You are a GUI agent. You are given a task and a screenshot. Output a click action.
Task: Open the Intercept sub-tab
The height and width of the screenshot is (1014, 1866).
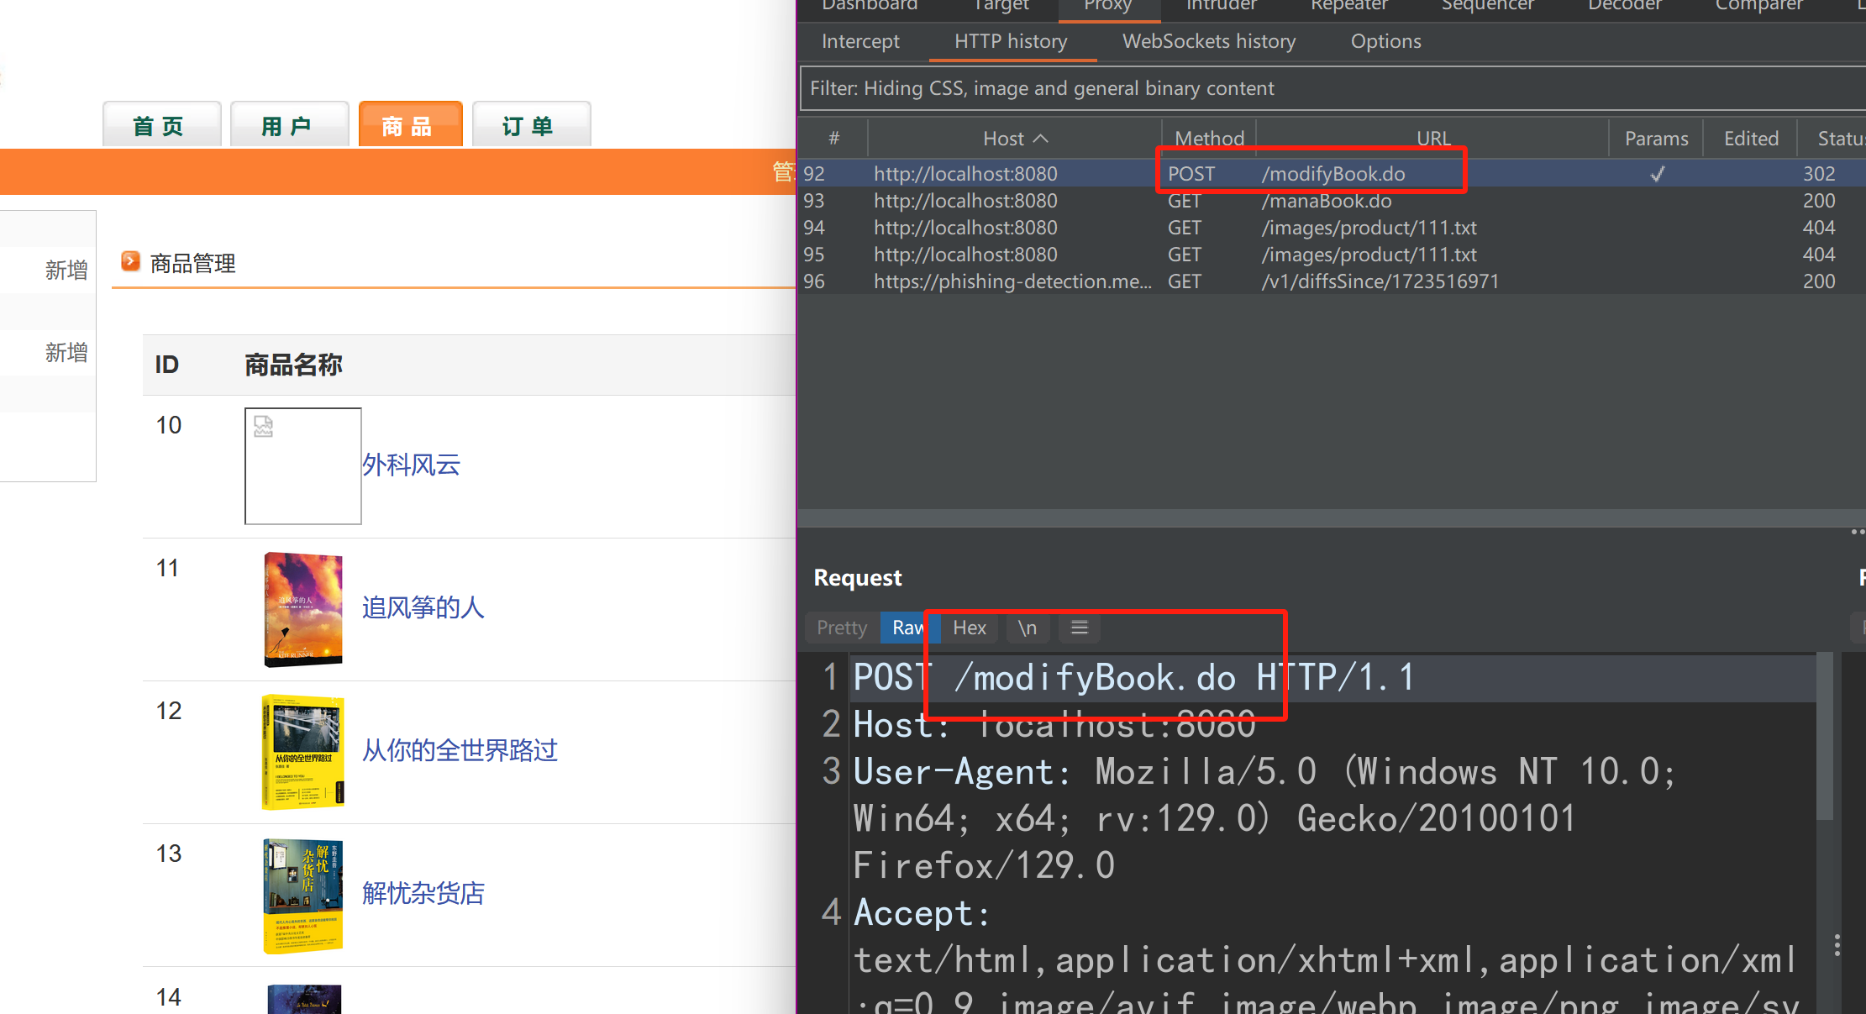pos(860,41)
